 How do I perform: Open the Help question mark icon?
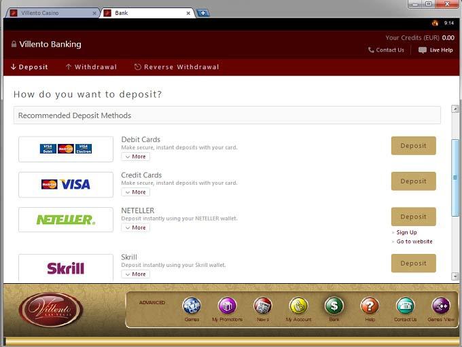pyautogui.click(x=370, y=306)
